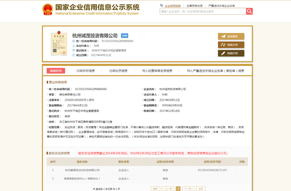
Task: Click the clock icon beside 成立日期
Action: click(x=74, y=55)
